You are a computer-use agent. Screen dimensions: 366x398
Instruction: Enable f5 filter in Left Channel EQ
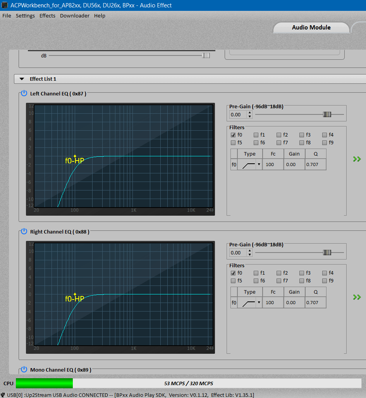tap(233, 143)
